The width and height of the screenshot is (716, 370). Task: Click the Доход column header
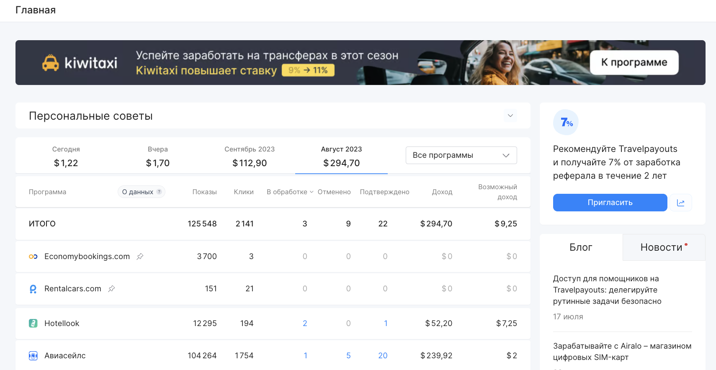[442, 192]
